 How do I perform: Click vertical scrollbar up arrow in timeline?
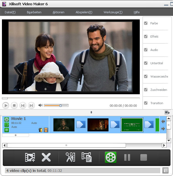coord(169,119)
